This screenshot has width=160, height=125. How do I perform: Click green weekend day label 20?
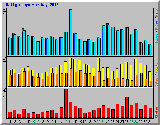point(98,122)
